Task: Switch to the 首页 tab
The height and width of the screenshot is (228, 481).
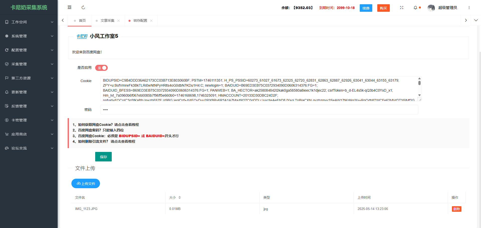Action: pos(80,21)
